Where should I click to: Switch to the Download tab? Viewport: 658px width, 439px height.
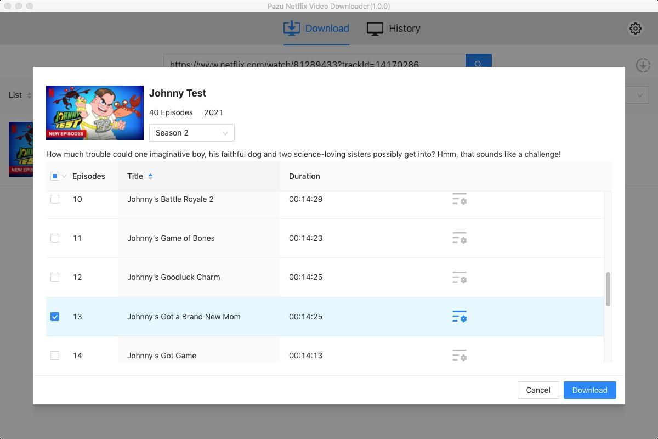pos(316,29)
